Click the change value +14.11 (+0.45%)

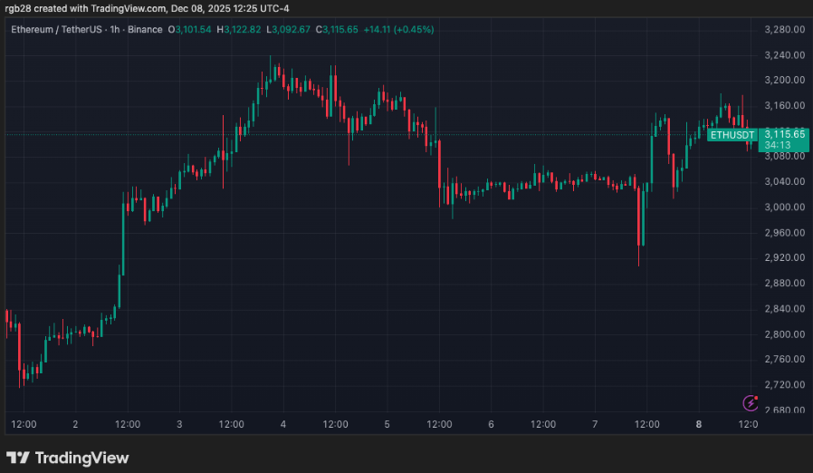tap(398, 30)
